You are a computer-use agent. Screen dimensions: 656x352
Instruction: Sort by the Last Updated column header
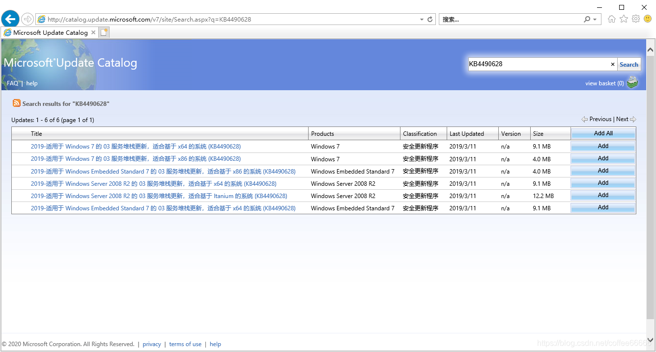[x=466, y=133]
